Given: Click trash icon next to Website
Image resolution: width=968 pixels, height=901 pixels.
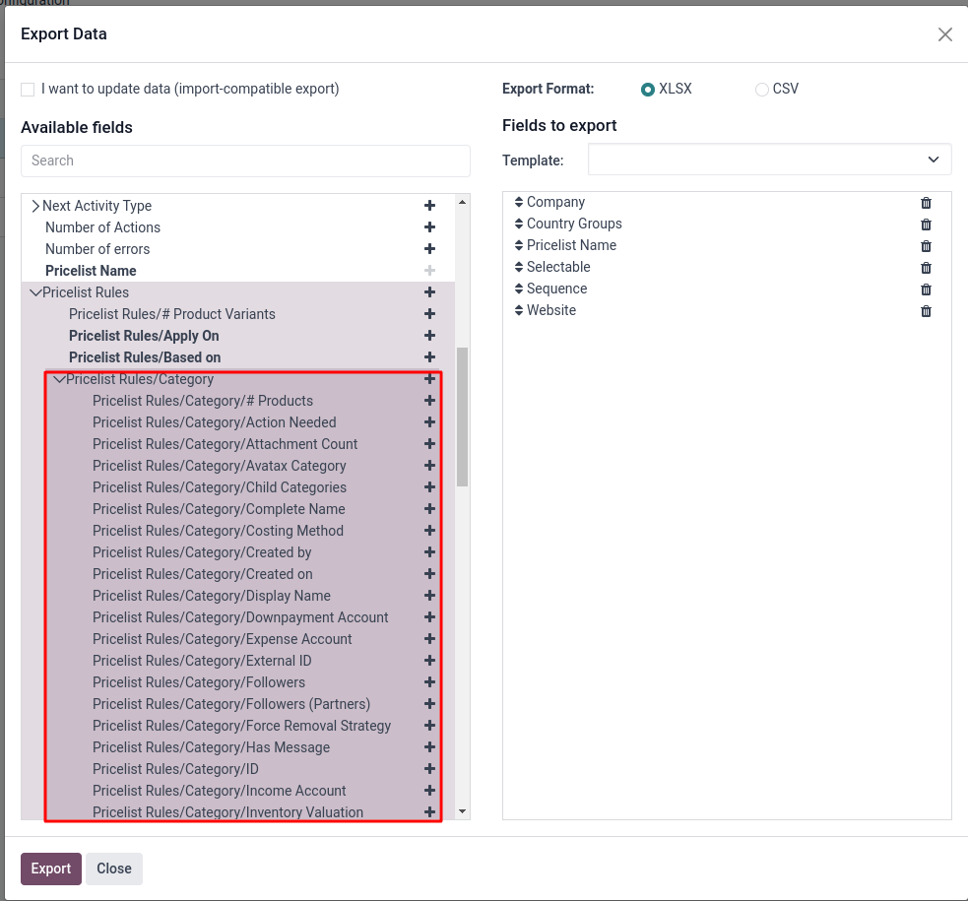Looking at the screenshot, I should [x=926, y=310].
